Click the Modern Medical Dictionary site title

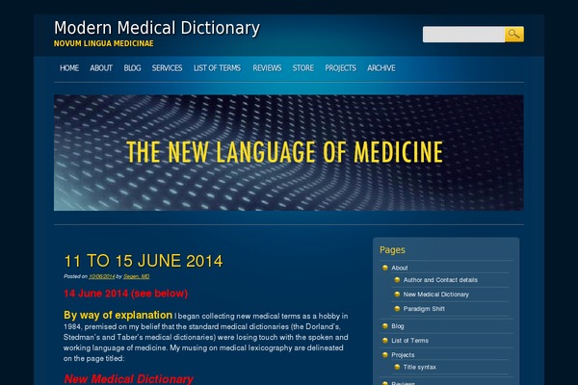point(157,28)
